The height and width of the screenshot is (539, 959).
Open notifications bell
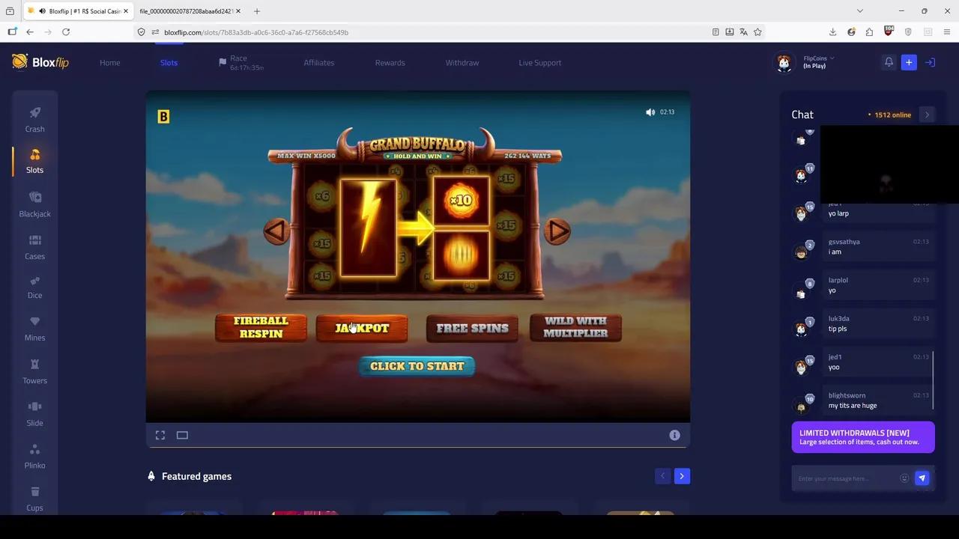[889, 63]
